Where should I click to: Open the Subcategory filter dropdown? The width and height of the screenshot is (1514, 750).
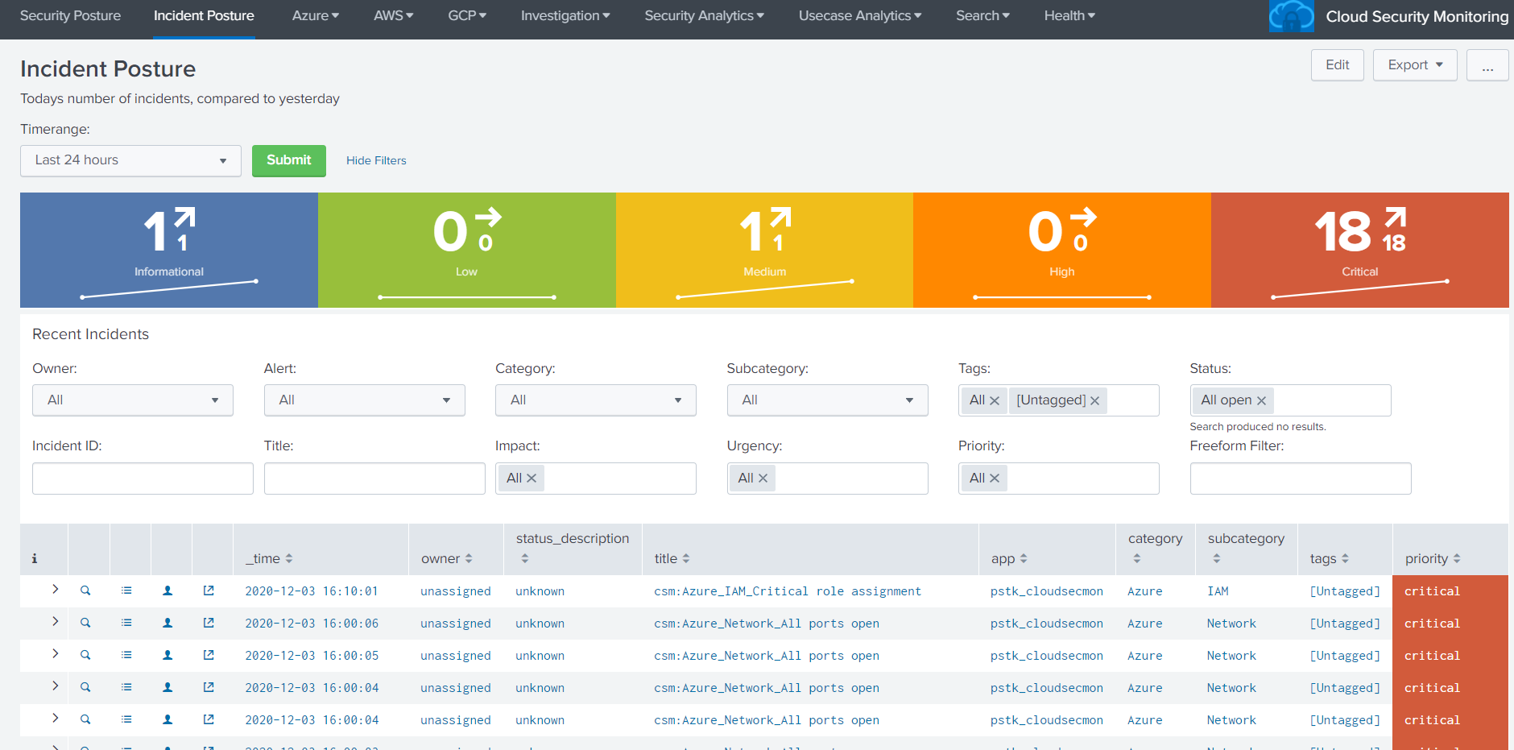tap(827, 400)
